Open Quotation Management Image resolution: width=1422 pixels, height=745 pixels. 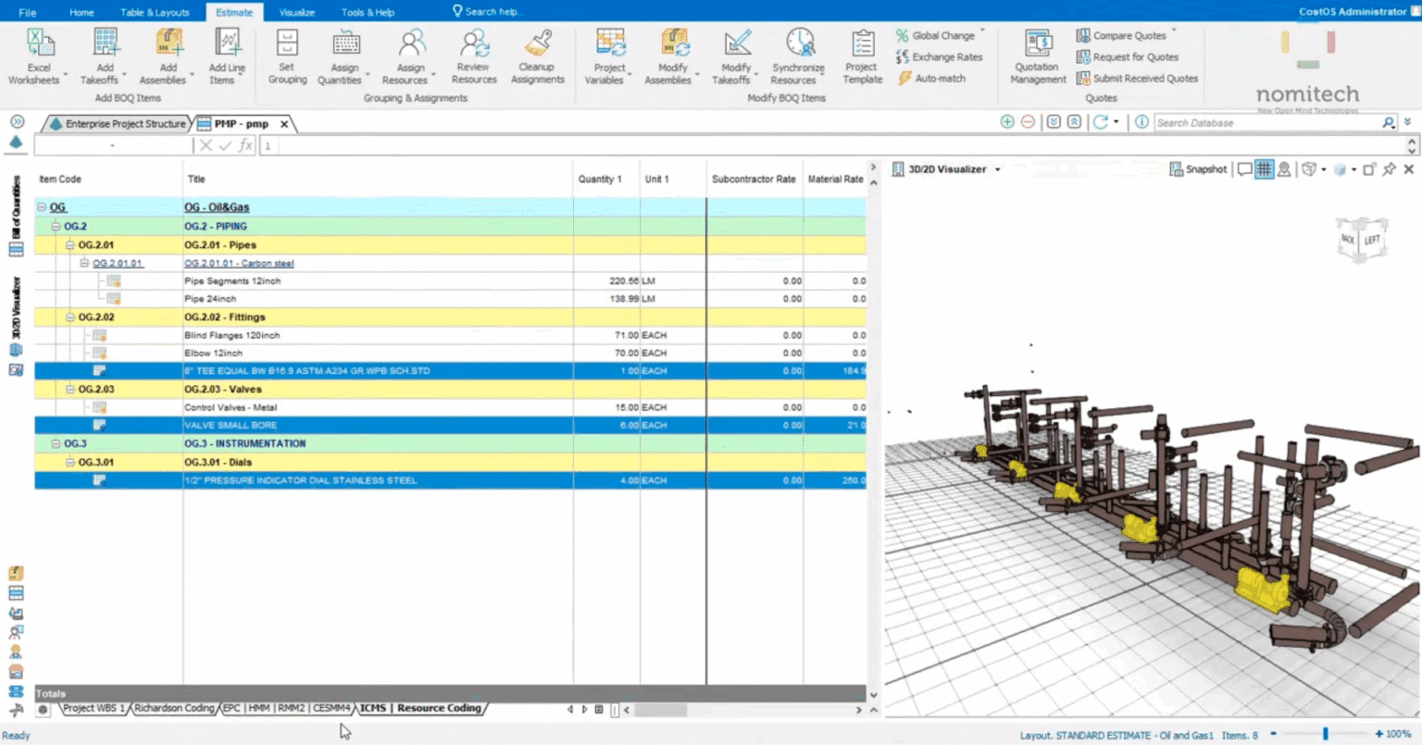pos(1037,56)
